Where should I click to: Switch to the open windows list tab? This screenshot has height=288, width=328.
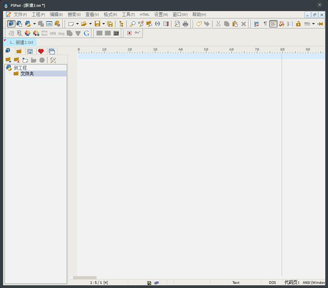tap(52, 51)
